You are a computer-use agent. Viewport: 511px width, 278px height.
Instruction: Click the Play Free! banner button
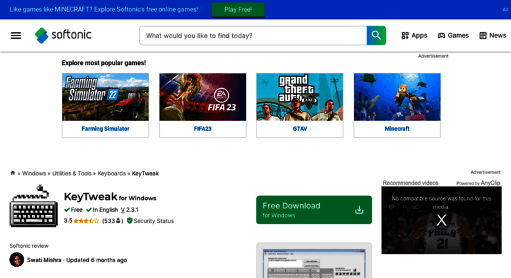click(x=237, y=10)
